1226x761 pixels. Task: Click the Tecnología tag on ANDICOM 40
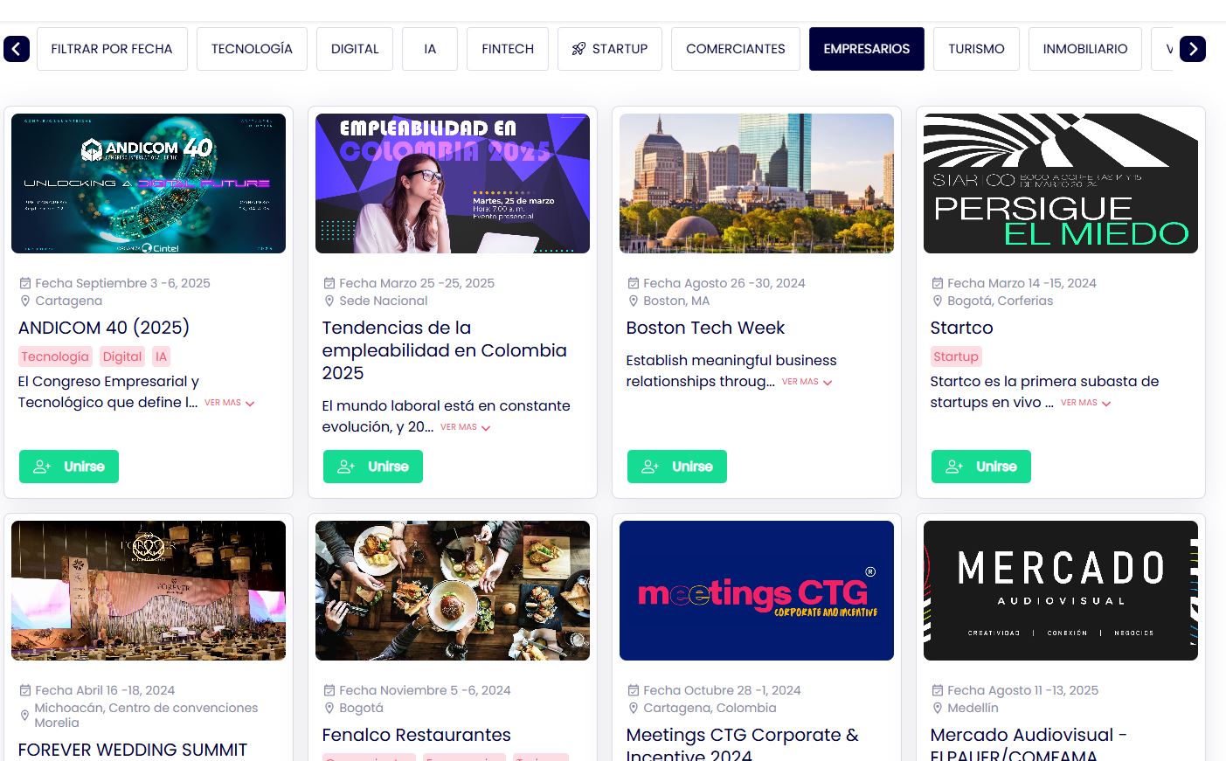pos(55,356)
